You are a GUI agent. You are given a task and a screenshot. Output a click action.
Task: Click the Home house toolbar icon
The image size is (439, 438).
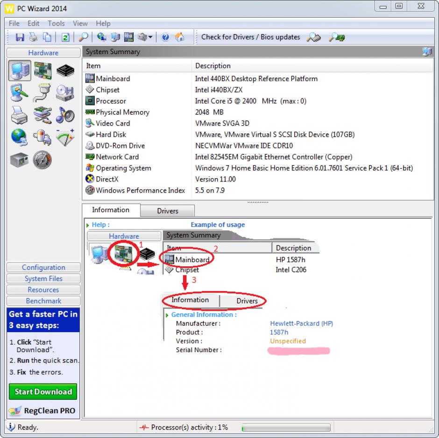tap(180, 37)
